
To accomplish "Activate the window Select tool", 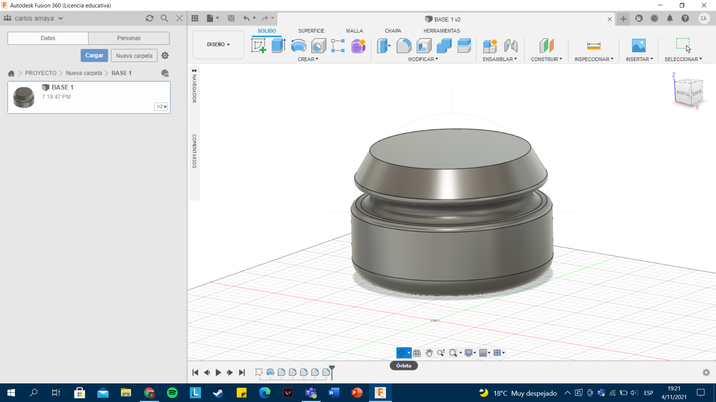I will 683,45.
